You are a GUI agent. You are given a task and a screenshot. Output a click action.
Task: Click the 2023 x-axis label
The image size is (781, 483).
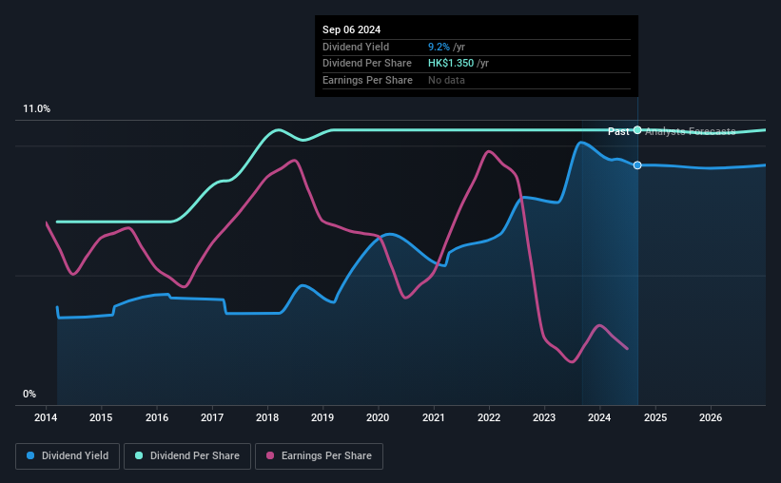click(544, 417)
